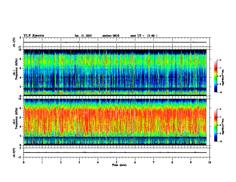Click time axis tick label 3
Viewport: 236px width, 182px height.
pyautogui.click(x=79, y=162)
